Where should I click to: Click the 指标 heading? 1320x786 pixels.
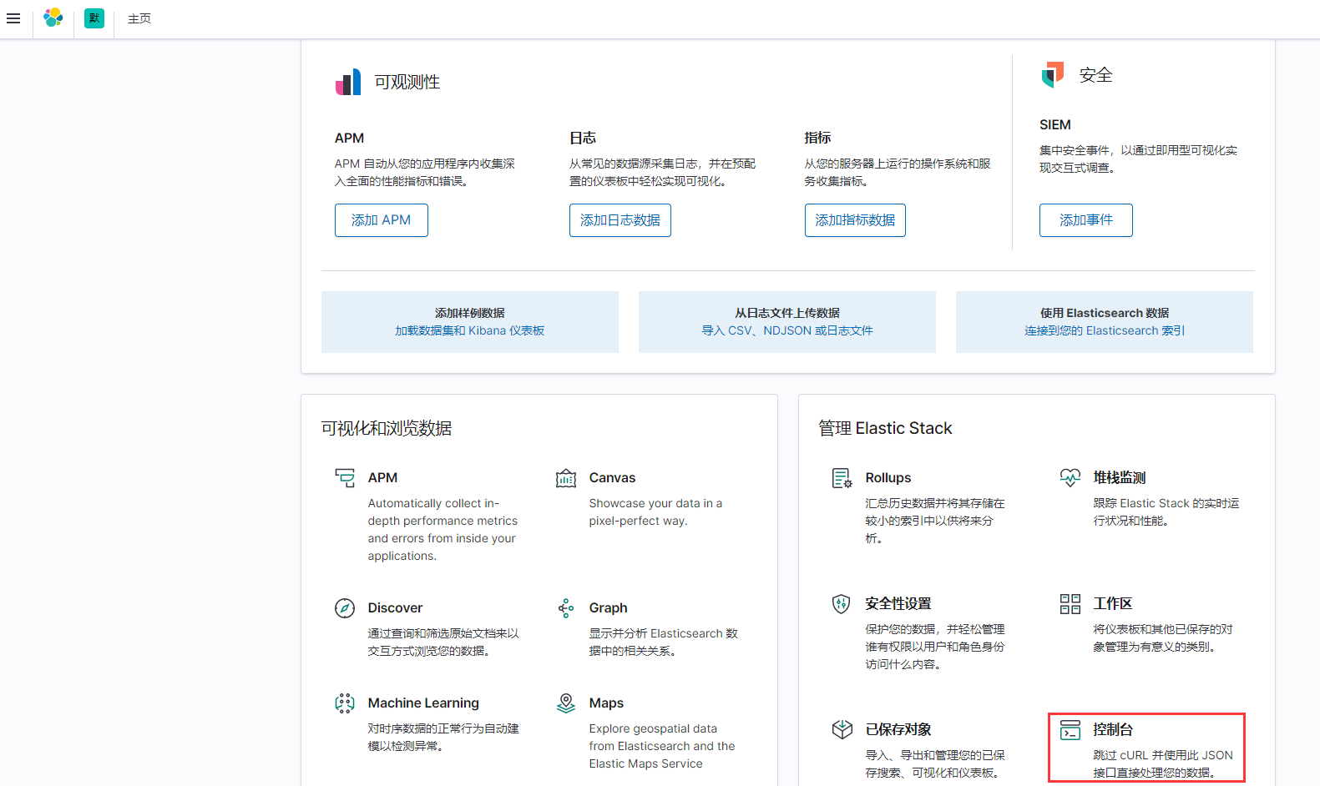[x=817, y=139]
